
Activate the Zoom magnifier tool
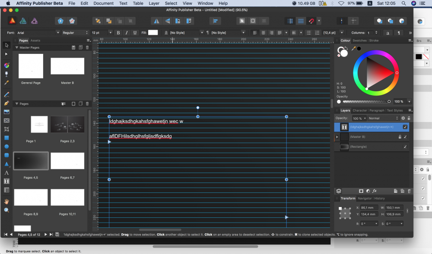(6, 210)
